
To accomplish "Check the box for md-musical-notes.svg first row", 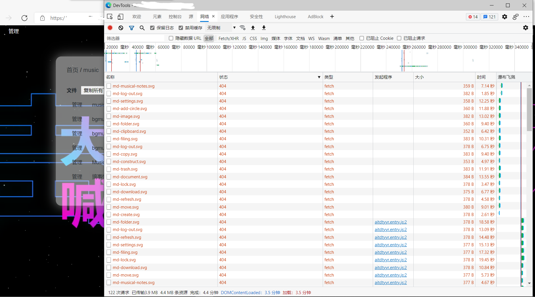I will point(109,86).
